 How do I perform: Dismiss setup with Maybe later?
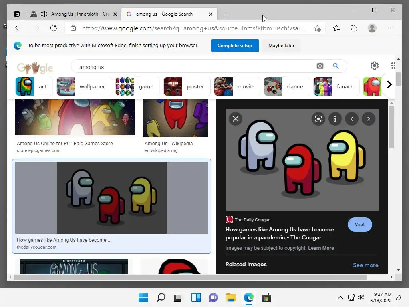281,46
